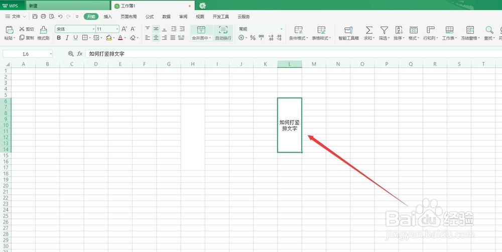
Task: Open Borders dropdown arrow
Action: pos(90,38)
